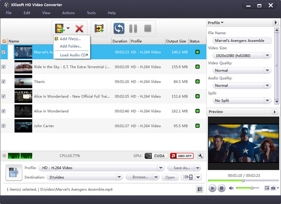The image size is (281, 204).
Task: Open settings via the wrench icon
Action: coord(201,156)
